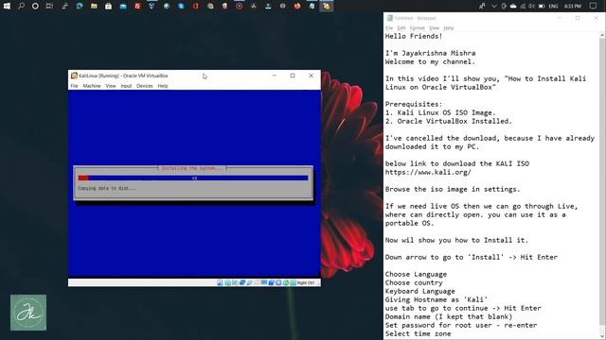The width and height of the screenshot is (606, 340).
Task: Click the 'Select time zone' line in Notepad
Action: (418, 333)
